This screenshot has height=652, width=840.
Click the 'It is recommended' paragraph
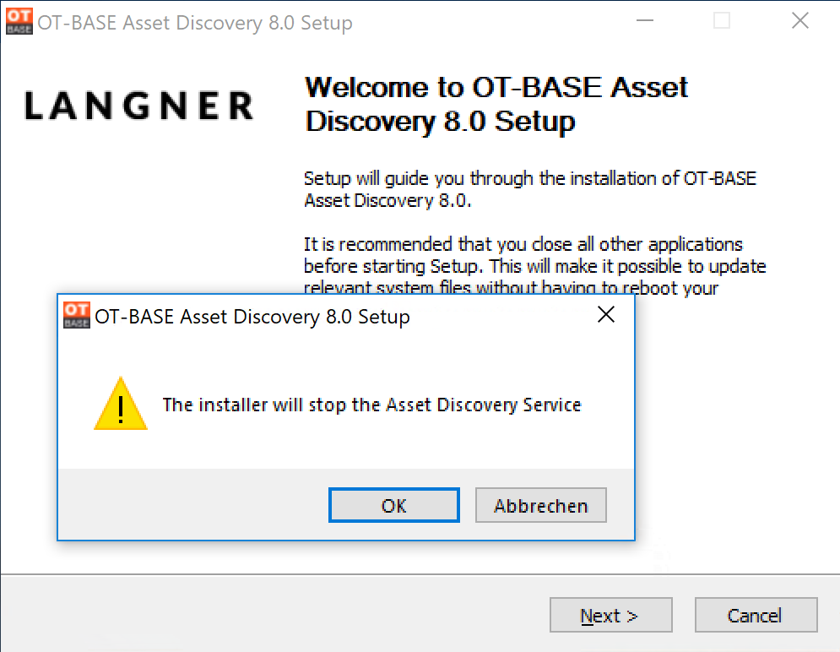coord(534,266)
